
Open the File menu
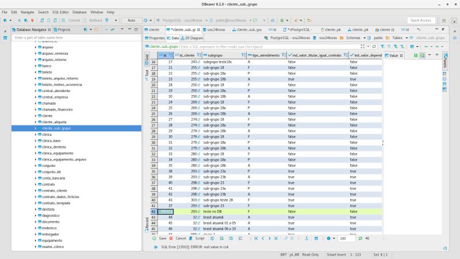click(x=5, y=12)
